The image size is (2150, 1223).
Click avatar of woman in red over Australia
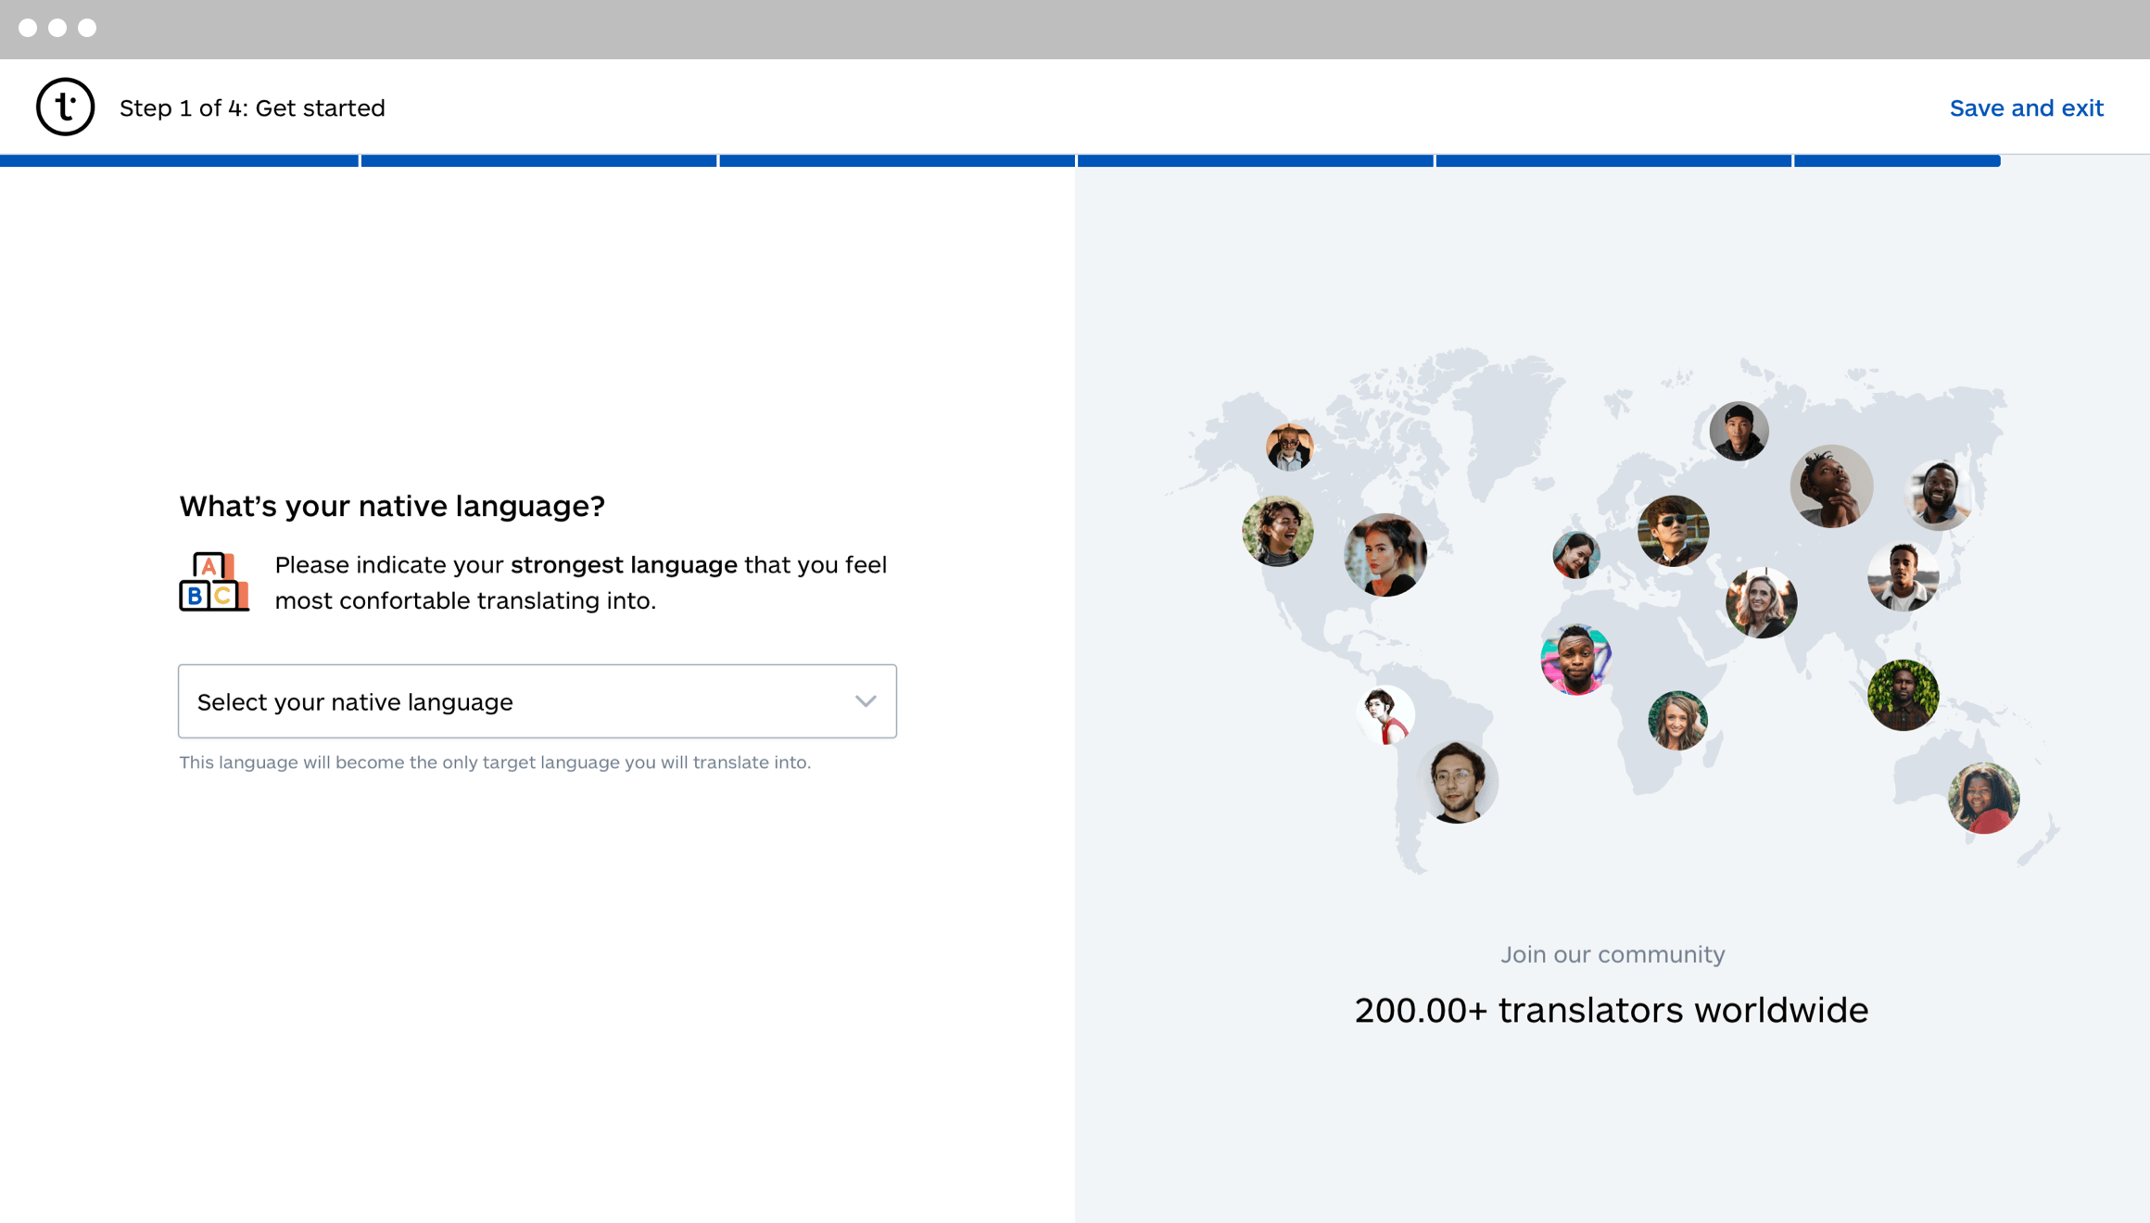point(1983,798)
